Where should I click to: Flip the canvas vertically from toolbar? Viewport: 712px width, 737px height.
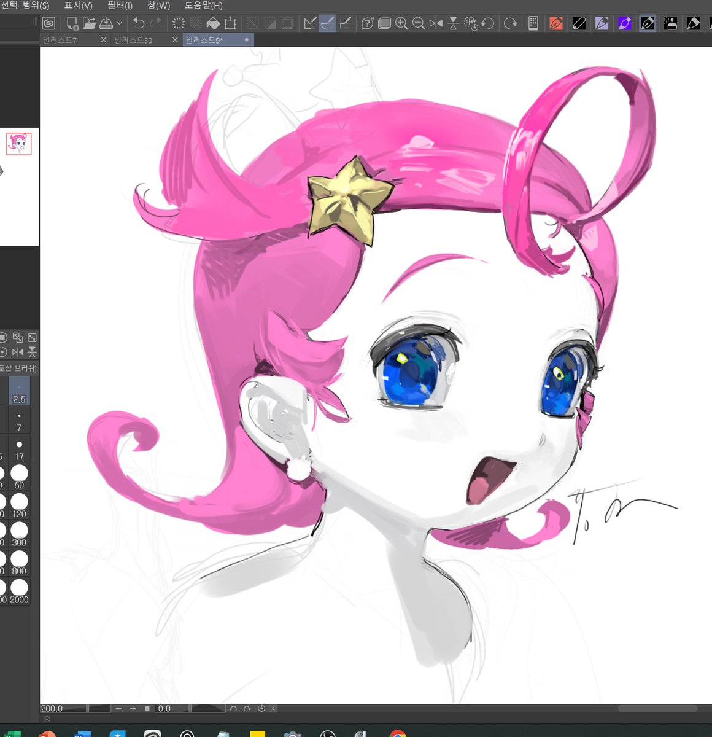tap(453, 23)
